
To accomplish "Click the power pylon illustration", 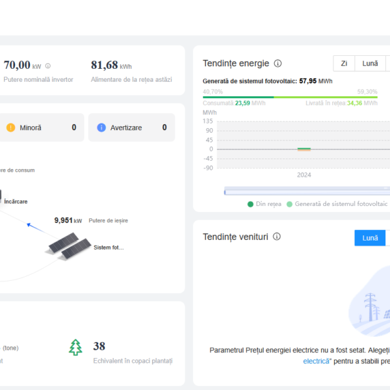I will [371, 307].
